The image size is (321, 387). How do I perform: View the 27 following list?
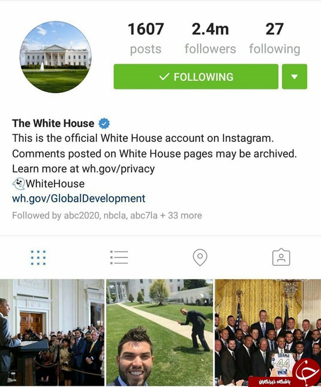point(274,39)
